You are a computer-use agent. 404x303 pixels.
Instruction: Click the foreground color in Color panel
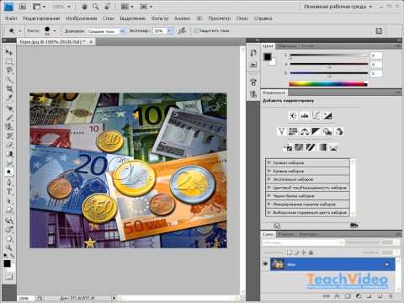(268, 57)
